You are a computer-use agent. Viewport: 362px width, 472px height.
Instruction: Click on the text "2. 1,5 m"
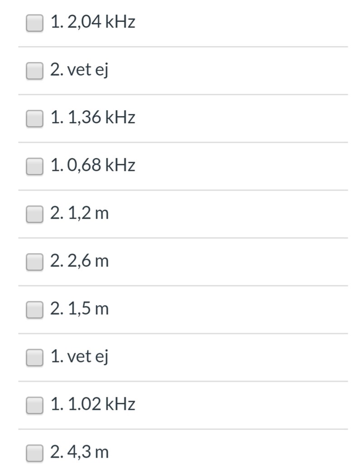[80, 309]
